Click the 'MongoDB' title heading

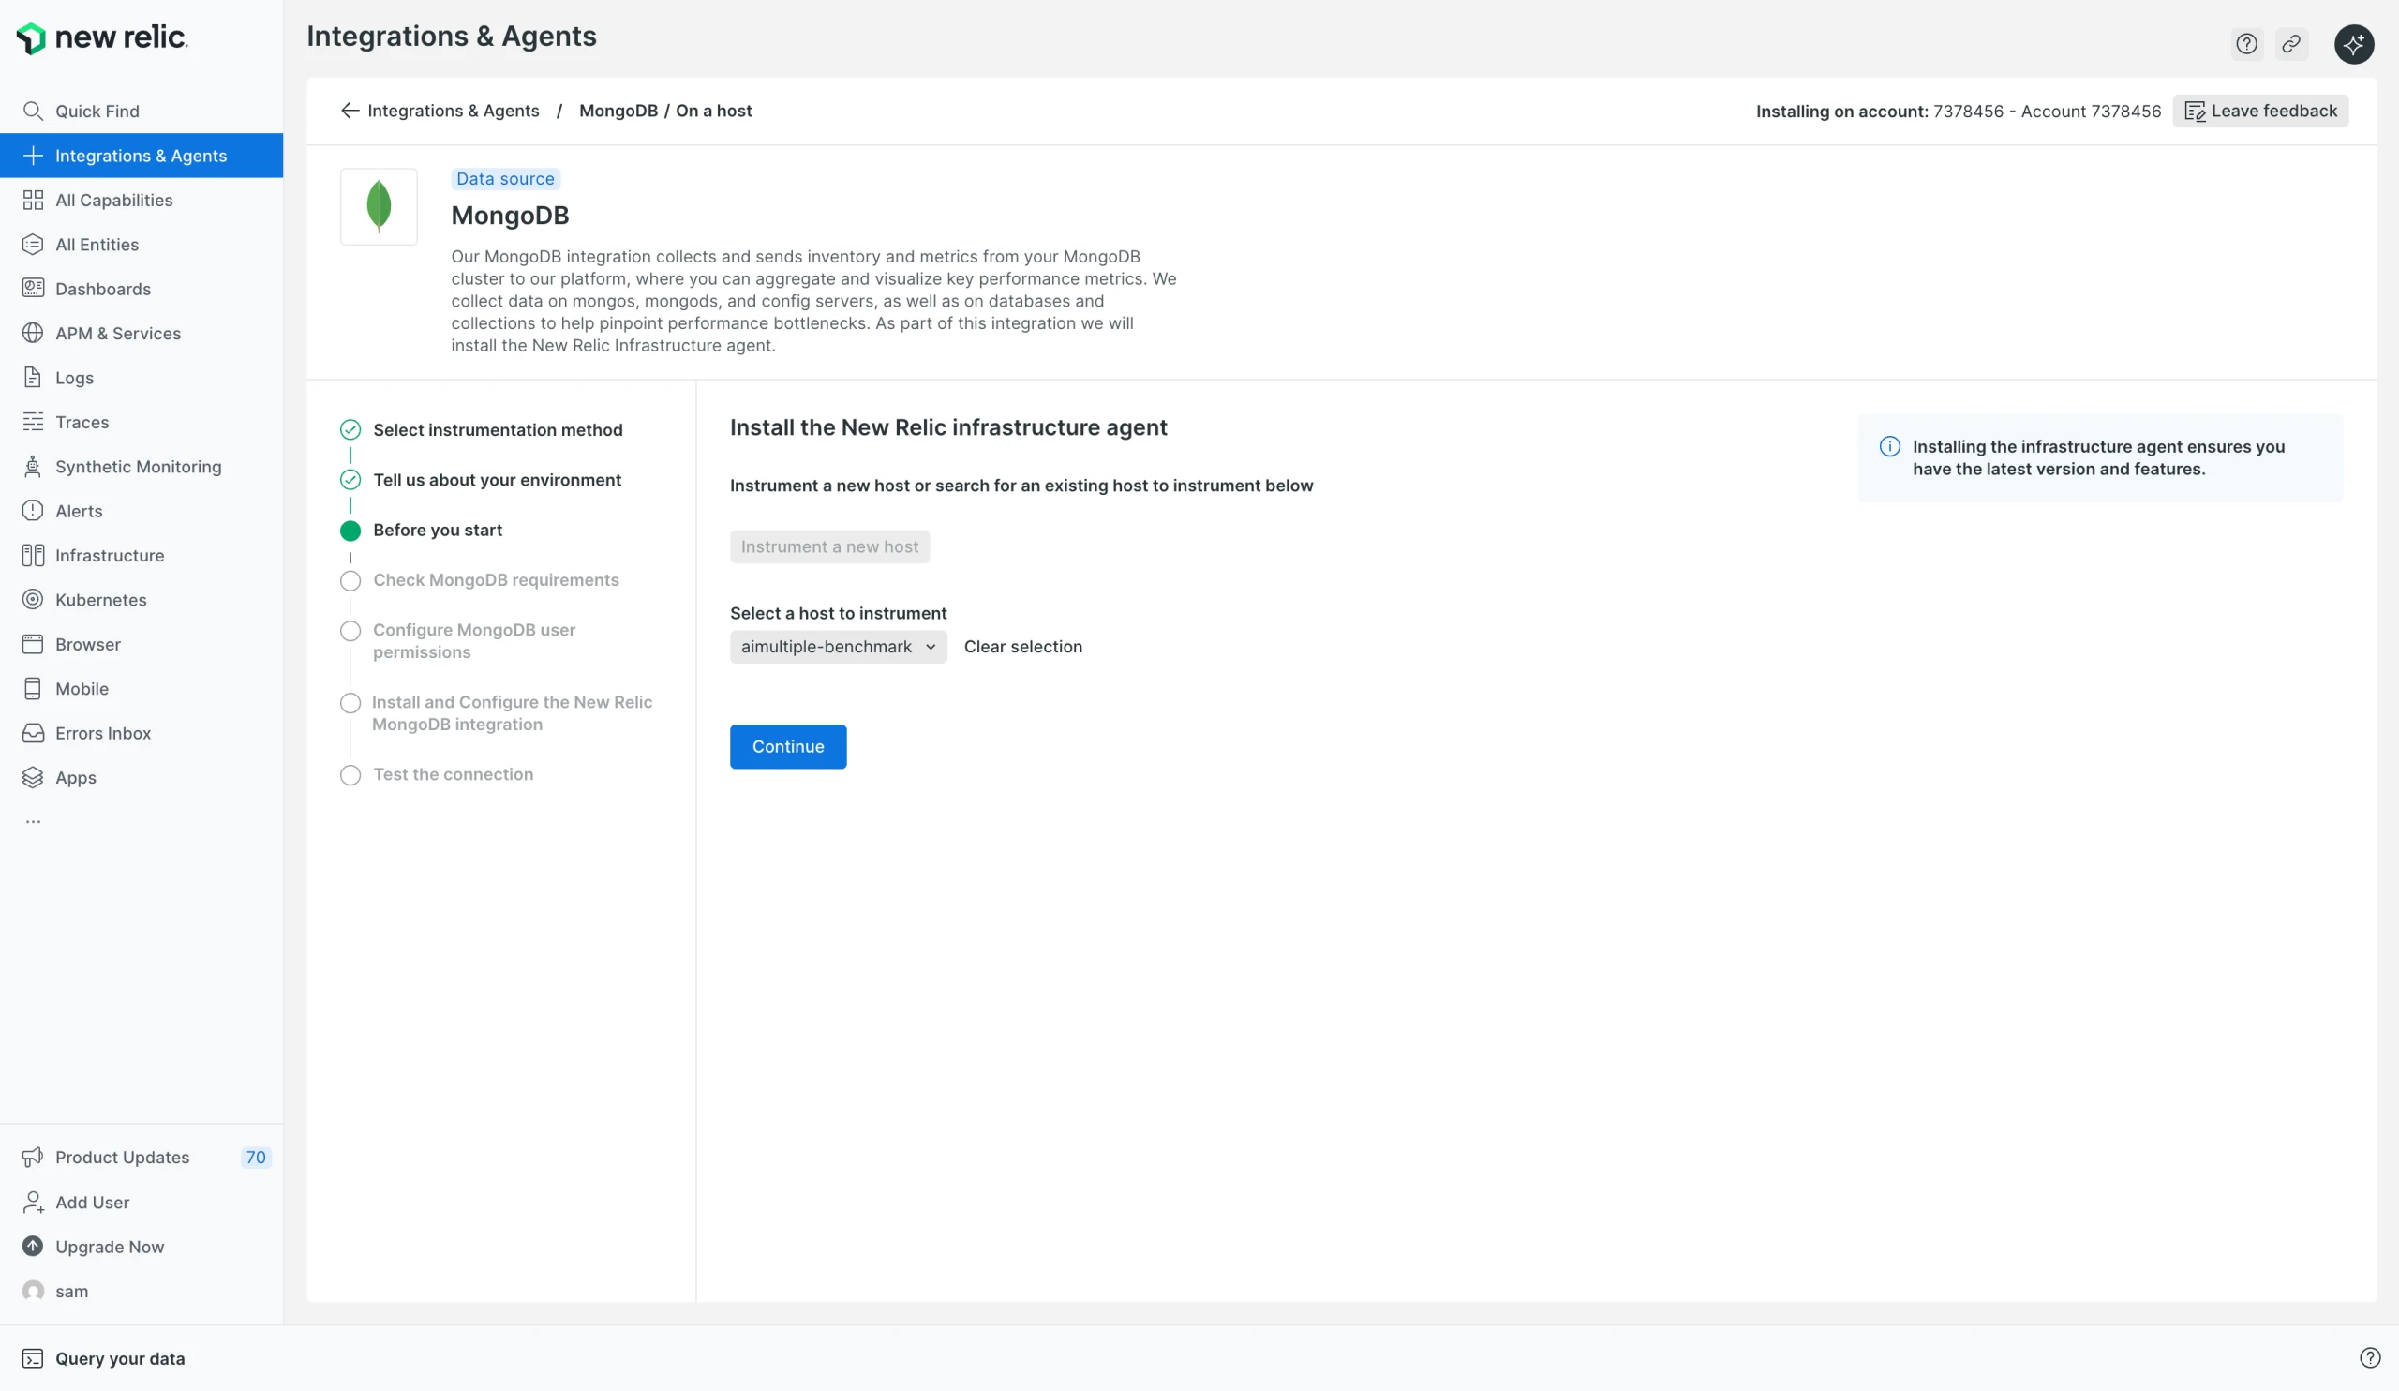[x=509, y=216]
